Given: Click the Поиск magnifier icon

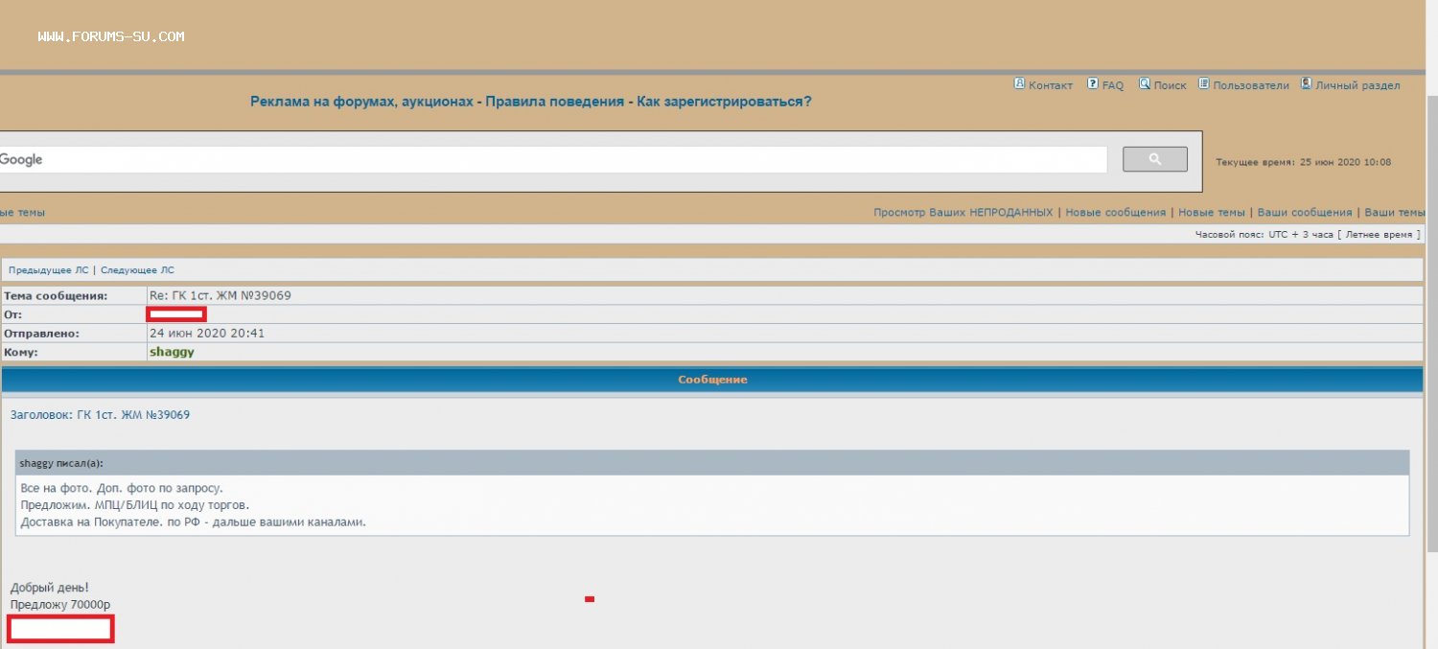Looking at the screenshot, I should tap(1145, 84).
